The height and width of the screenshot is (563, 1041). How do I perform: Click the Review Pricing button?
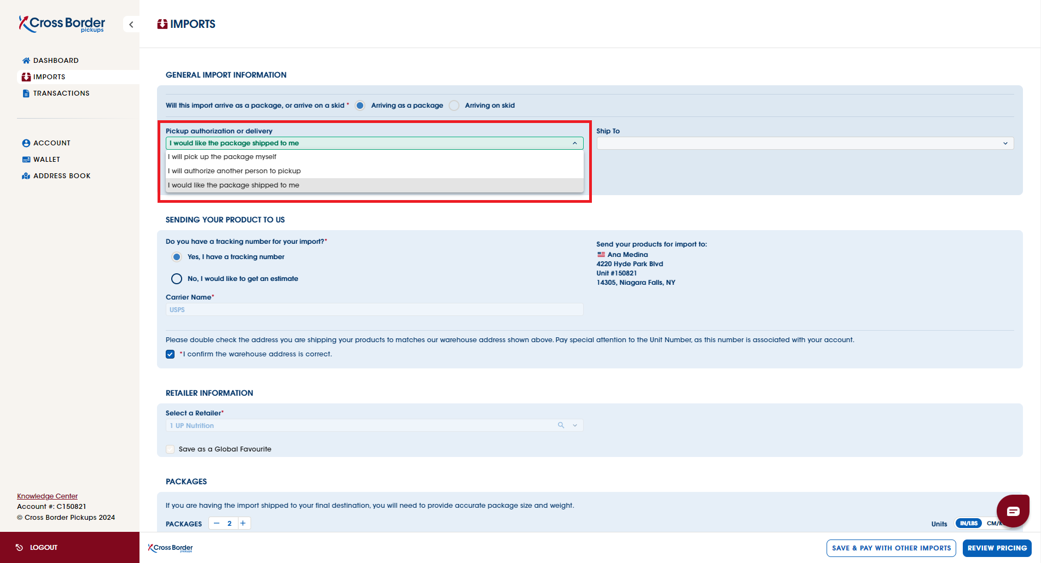pos(997,548)
